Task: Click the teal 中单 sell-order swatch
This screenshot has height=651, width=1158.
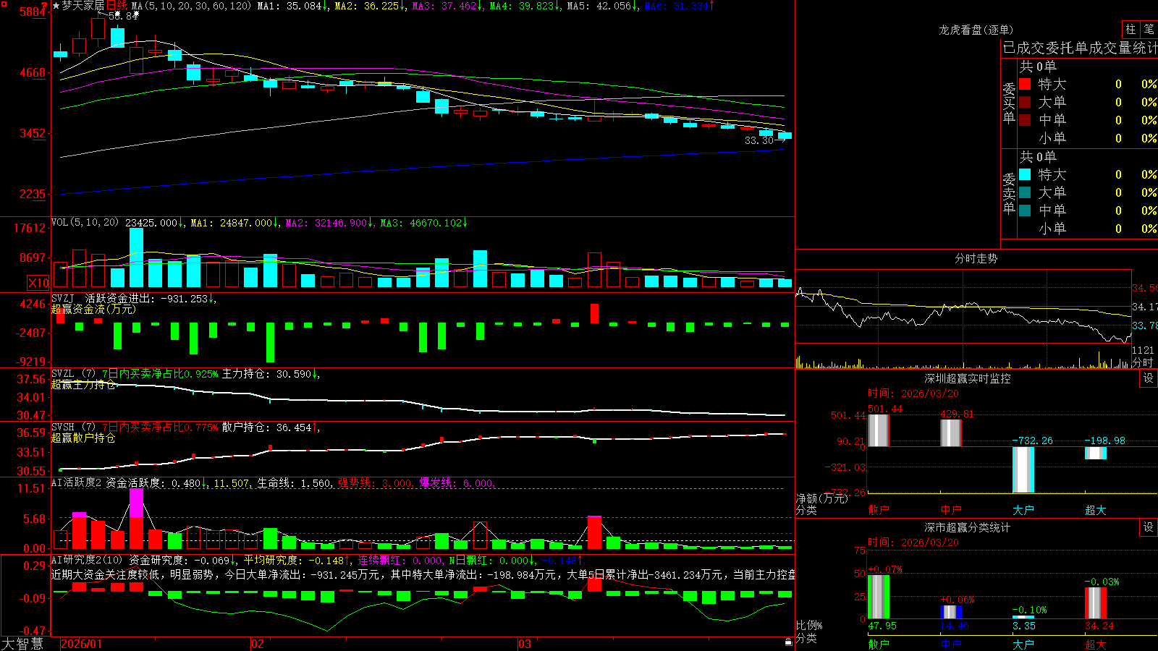Action: click(x=1025, y=210)
